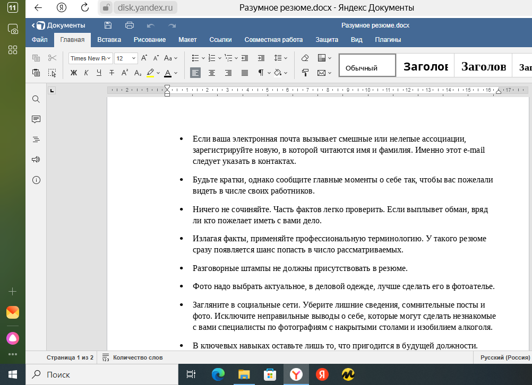Open the Плагины tab
This screenshot has width=532, height=385.
pos(388,40)
